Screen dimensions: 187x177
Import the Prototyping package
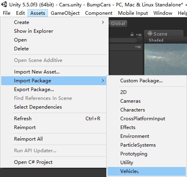pos(147,153)
